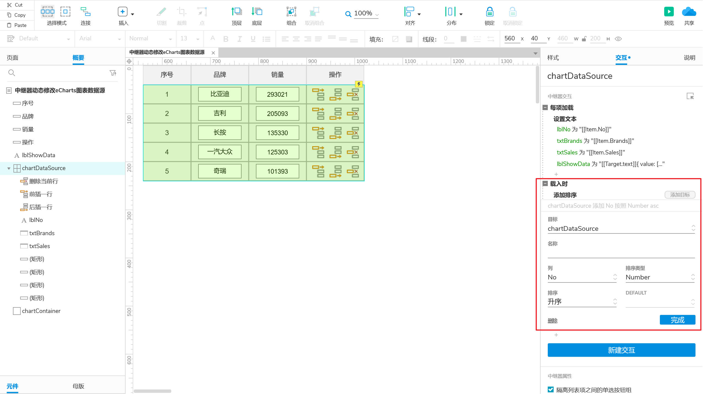Image resolution: width=703 pixels, height=394 pixels.
Task: Click the 新建交互 button
Action: [x=621, y=350]
